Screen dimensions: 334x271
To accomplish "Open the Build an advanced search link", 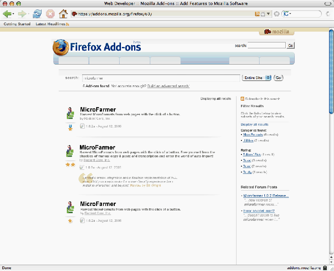I will [x=168, y=86].
